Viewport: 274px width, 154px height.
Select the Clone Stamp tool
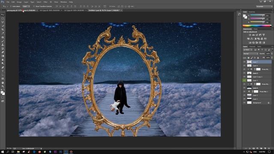(x=3, y=45)
